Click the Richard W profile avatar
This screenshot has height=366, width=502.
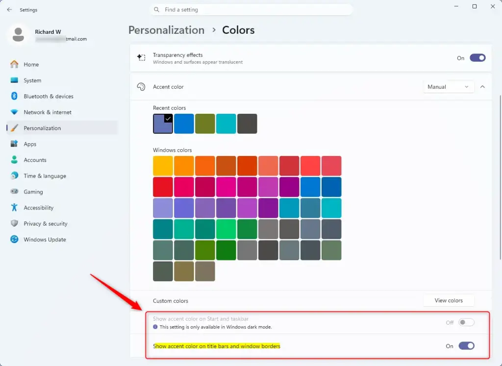[18, 35]
